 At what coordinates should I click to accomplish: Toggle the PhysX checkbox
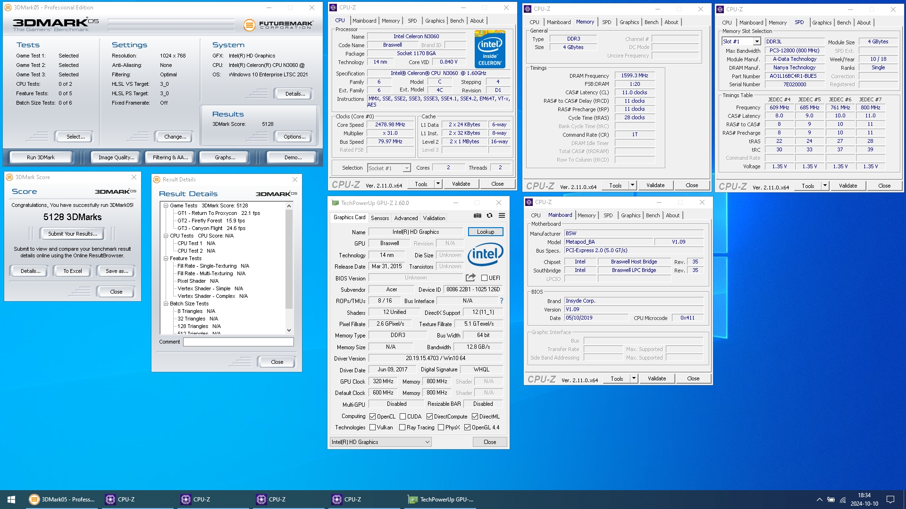pos(441,427)
